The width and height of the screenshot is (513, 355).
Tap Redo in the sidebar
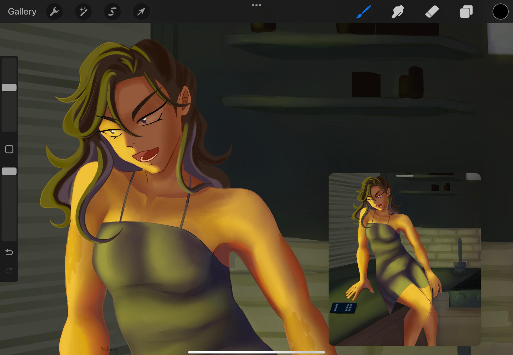pos(9,270)
